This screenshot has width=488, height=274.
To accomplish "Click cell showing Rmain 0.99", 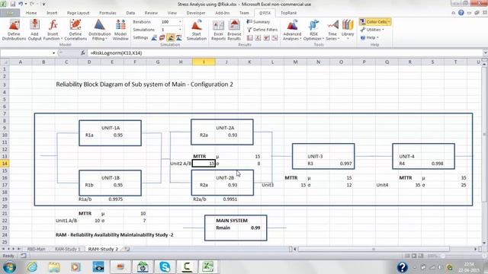I will (x=255, y=228).
